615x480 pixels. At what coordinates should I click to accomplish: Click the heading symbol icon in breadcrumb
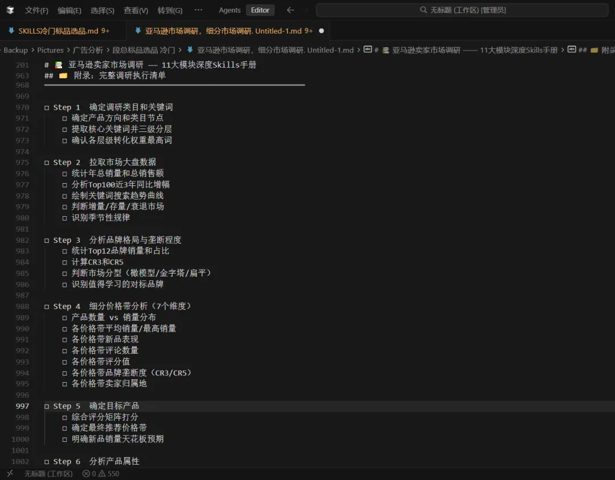click(367, 50)
